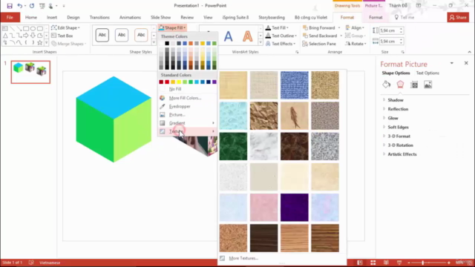Switch to the Animations tab
Screen dimensions: 475x267
pyautogui.click(x=130, y=17)
